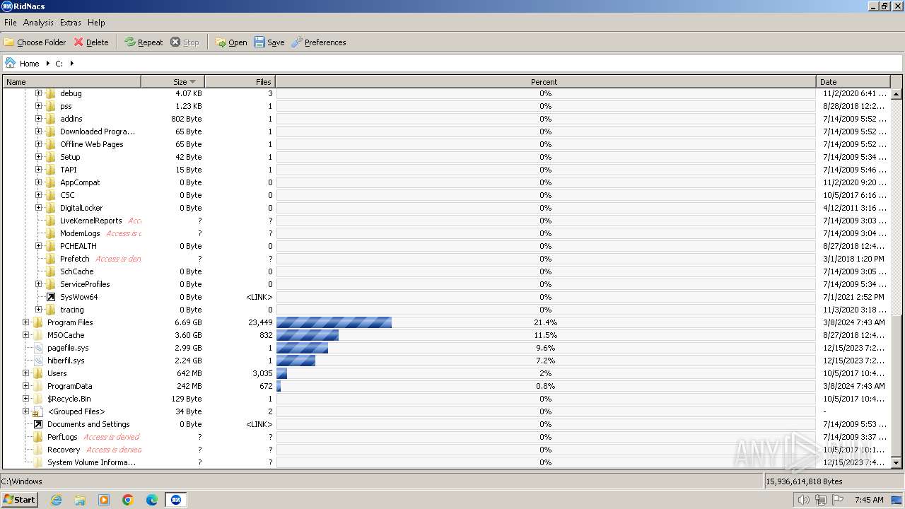Click the vertical scrollbar up arrow

click(x=897, y=94)
